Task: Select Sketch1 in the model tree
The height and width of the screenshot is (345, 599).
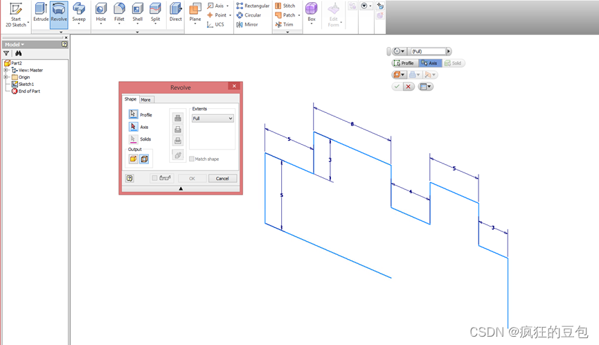Action: 26,84
